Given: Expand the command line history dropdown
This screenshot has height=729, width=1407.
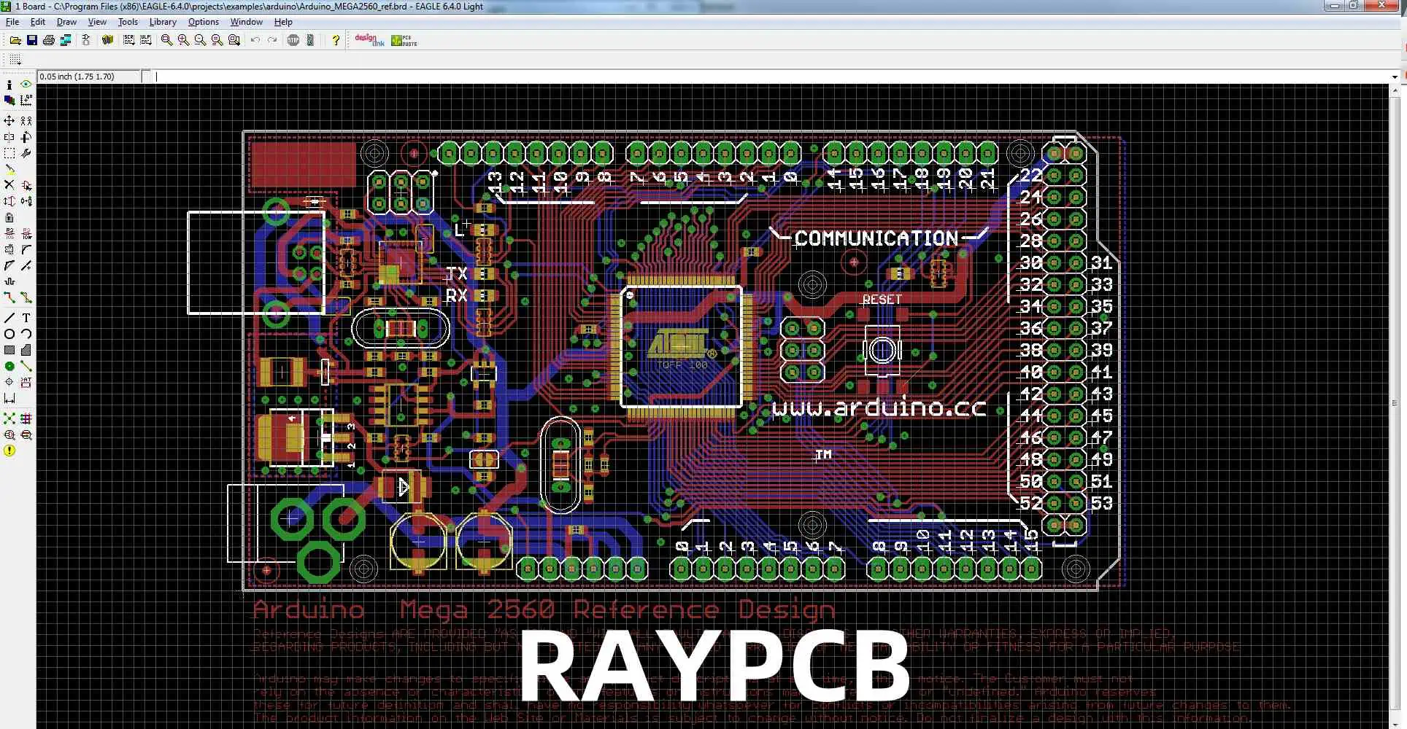Looking at the screenshot, I should coord(1395,77).
